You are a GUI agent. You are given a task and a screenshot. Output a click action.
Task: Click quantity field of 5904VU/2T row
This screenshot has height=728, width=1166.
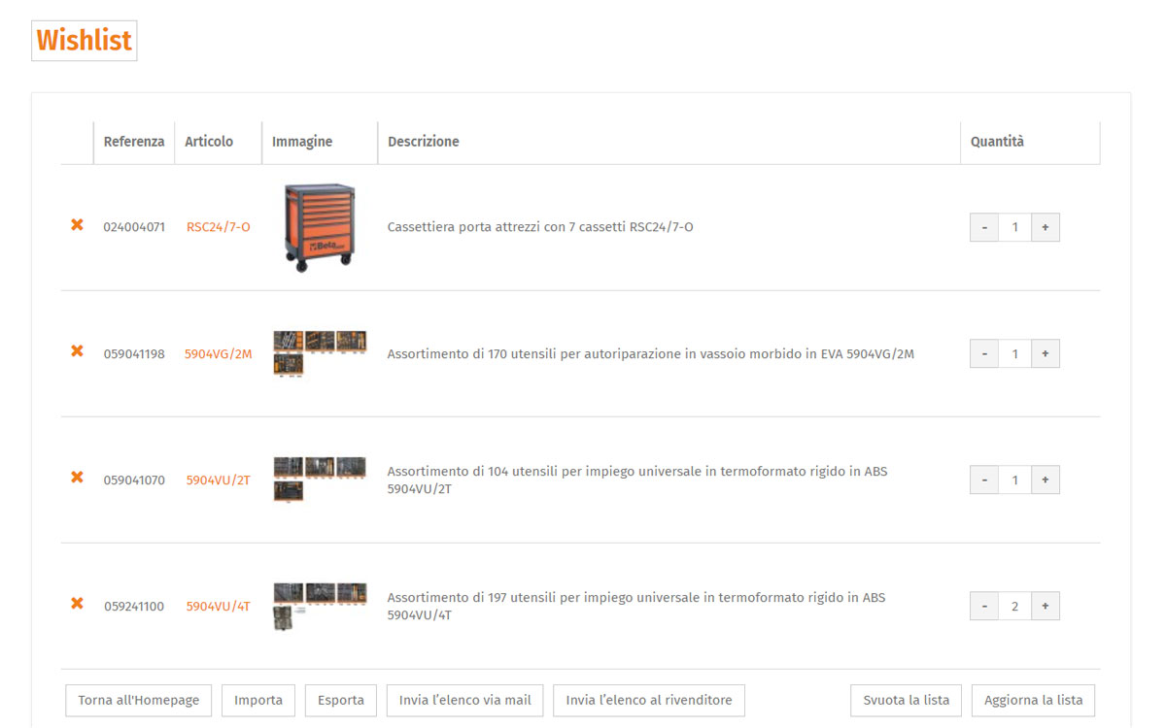point(1014,480)
